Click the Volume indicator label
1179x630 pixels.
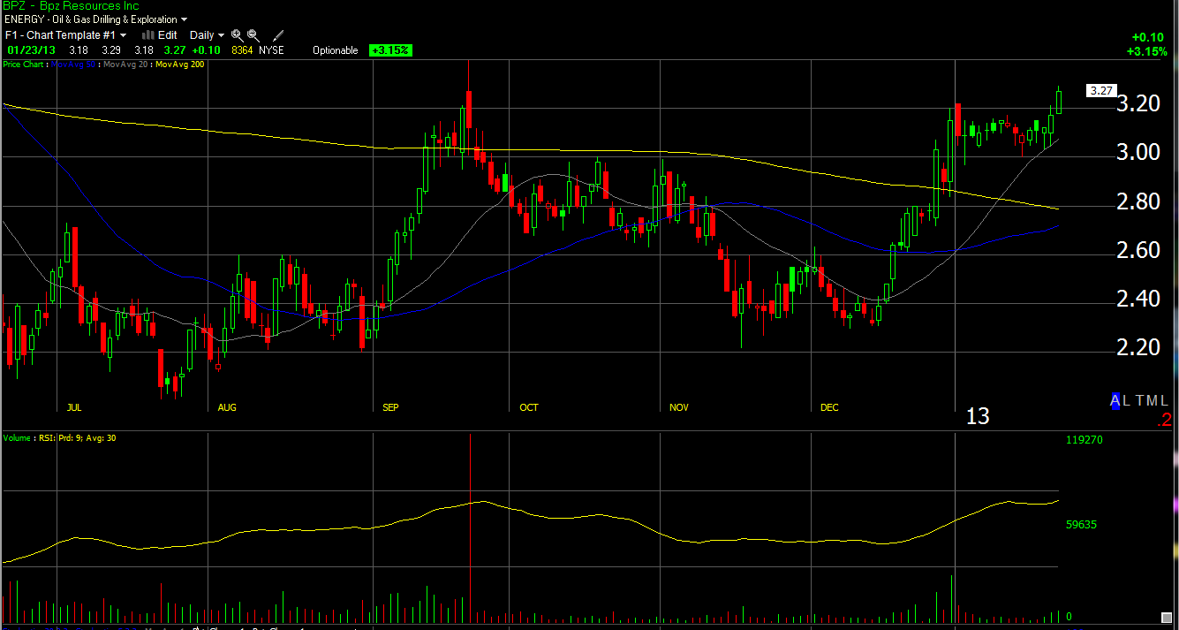(x=18, y=437)
